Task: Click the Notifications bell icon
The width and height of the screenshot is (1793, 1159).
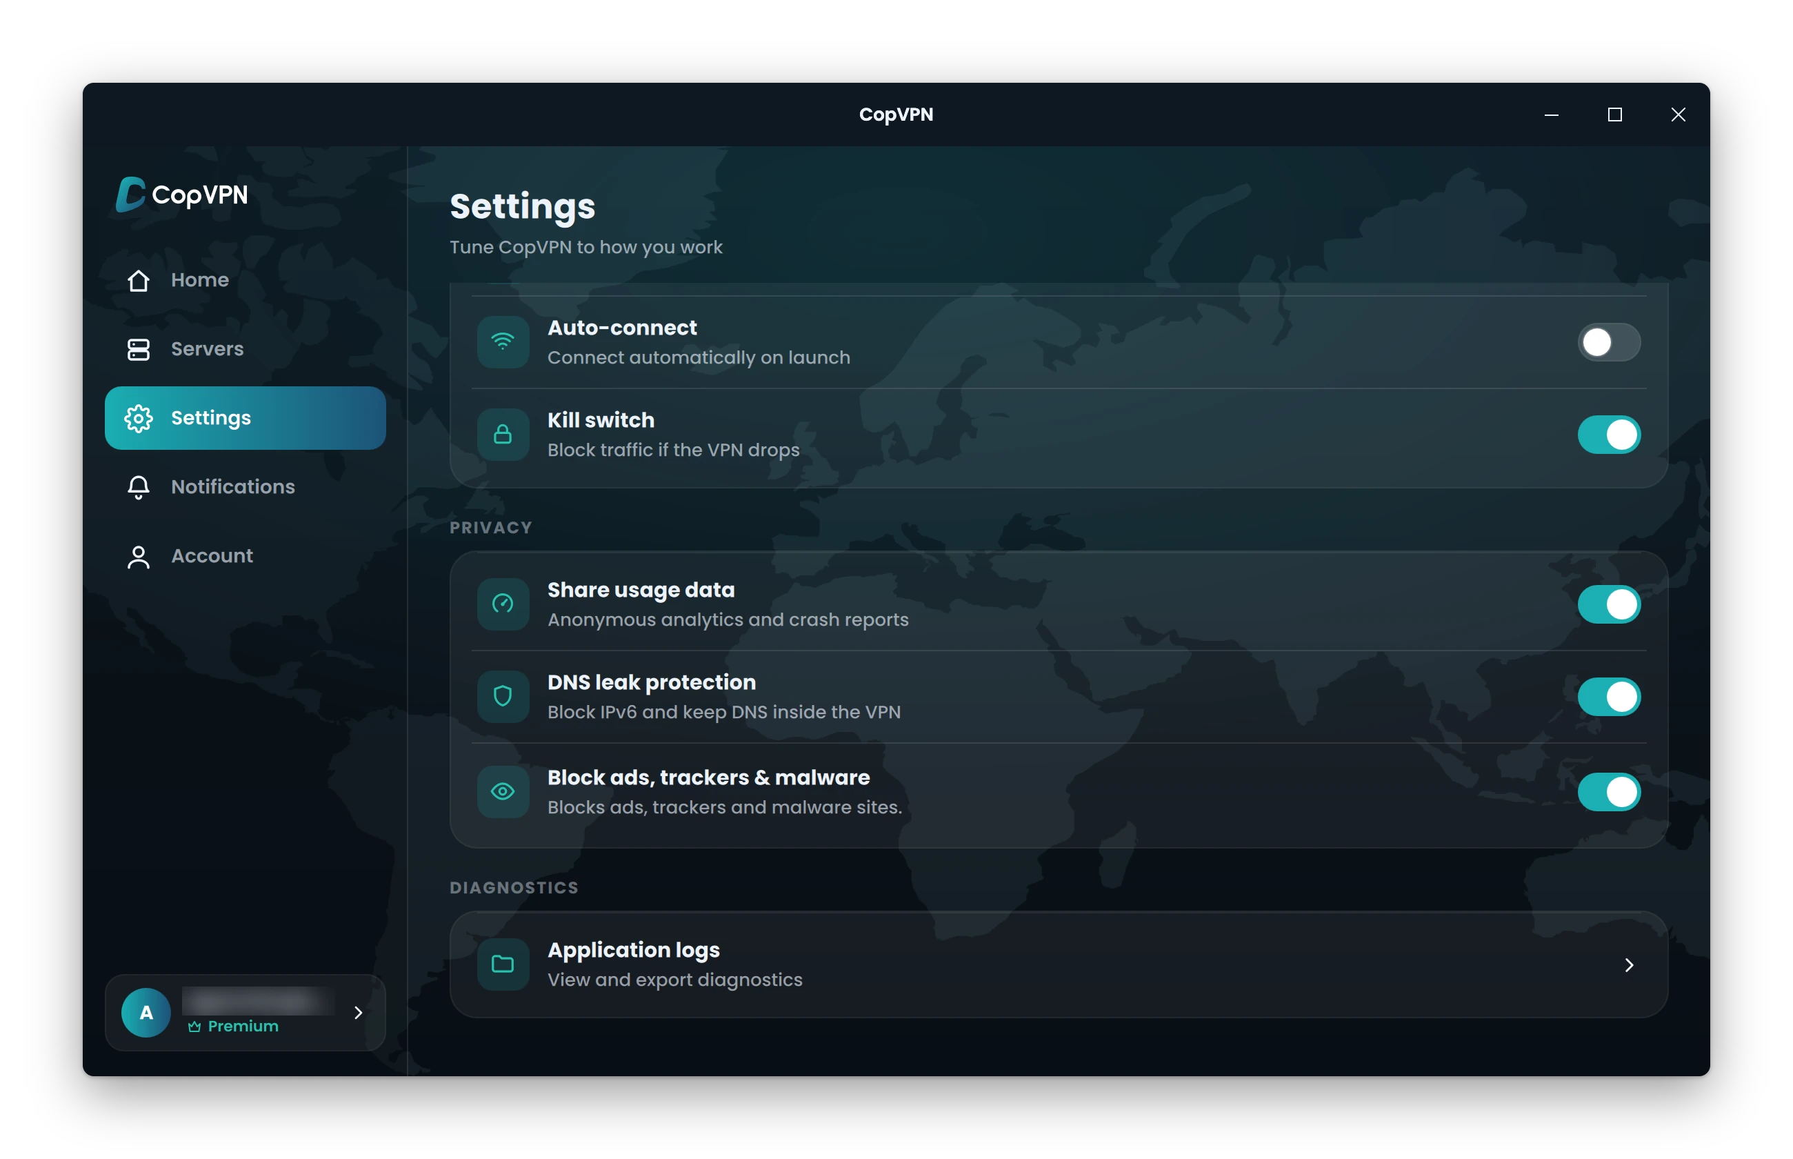Action: tap(139, 487)
